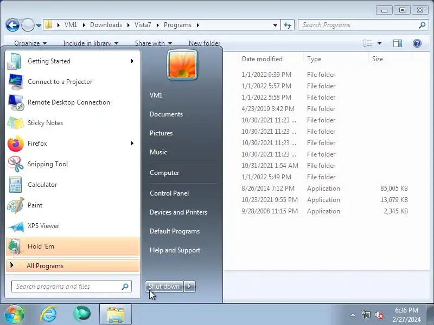Screen dimensions: 434x325
Task: Click in Search programs and files box
Action: 72,287
